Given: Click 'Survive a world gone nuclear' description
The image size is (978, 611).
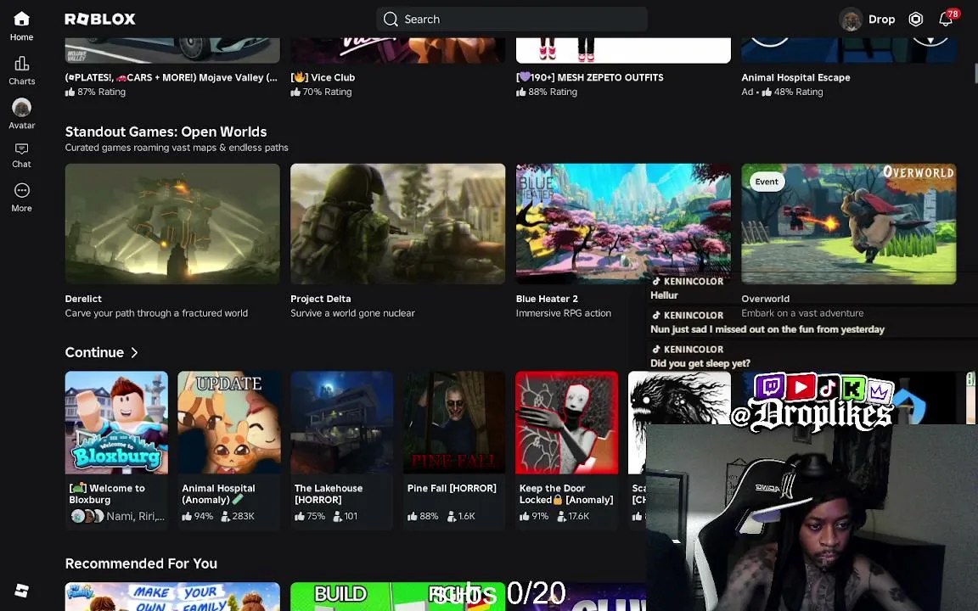Looking at the screenshot, I should (x=352, y=313).
